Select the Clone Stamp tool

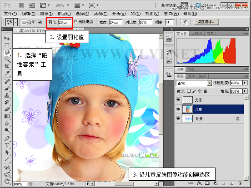tap(7, 95)
